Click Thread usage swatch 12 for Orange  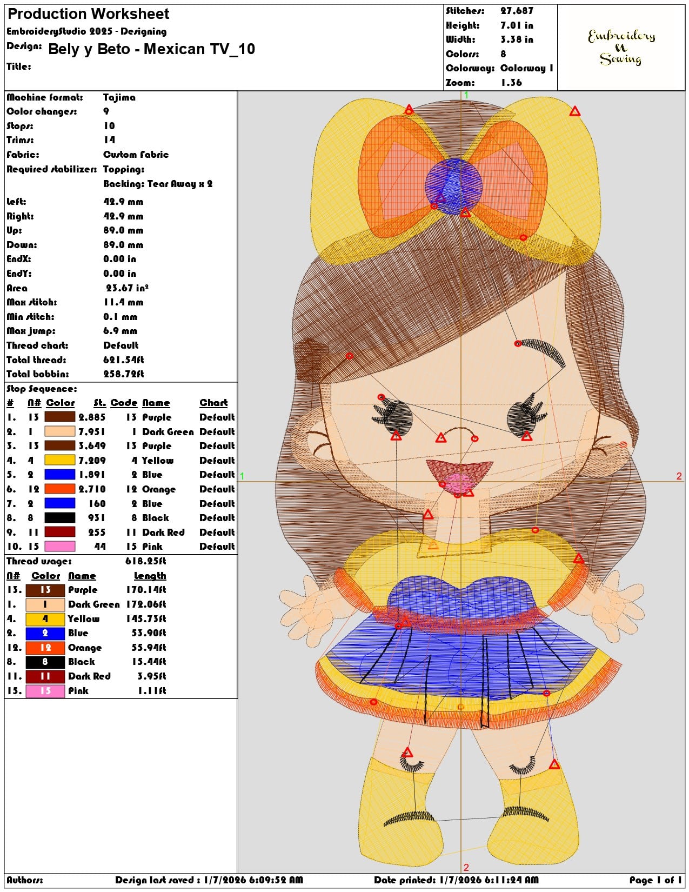[45, 648]
